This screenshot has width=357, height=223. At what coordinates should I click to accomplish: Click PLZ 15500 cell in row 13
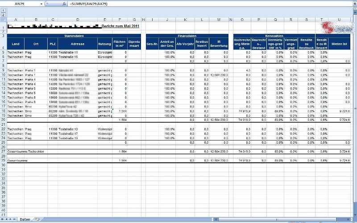tap(53, 88)
